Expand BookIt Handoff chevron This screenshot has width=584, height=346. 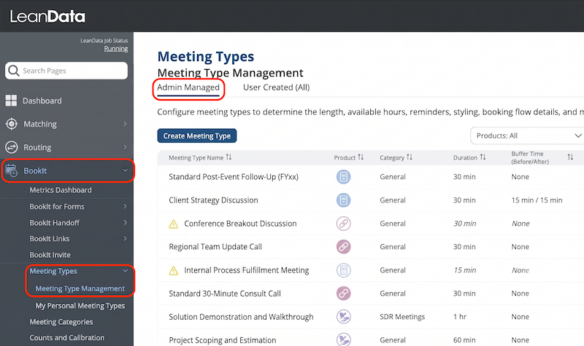click(125, 223)
